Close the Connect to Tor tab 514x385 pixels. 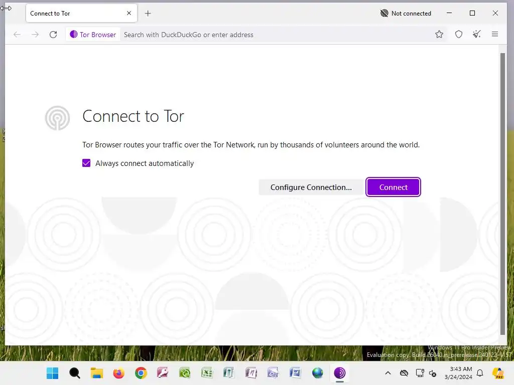[x=129, y=13]
